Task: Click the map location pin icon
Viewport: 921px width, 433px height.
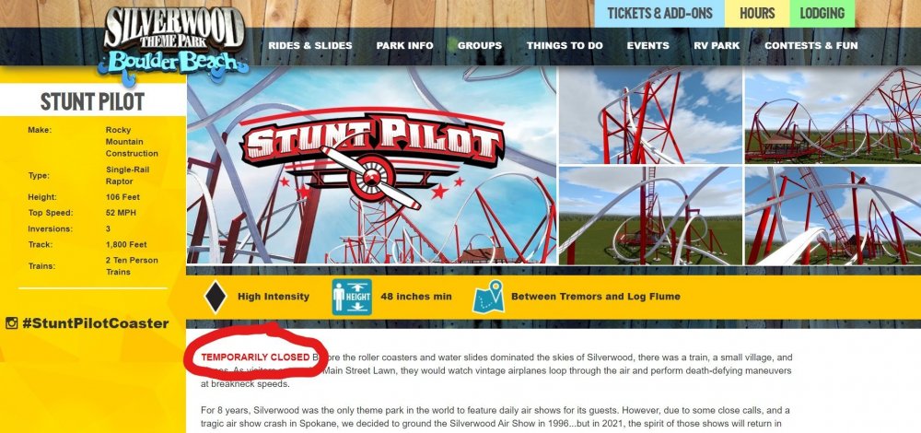Action: coord(489,297)
